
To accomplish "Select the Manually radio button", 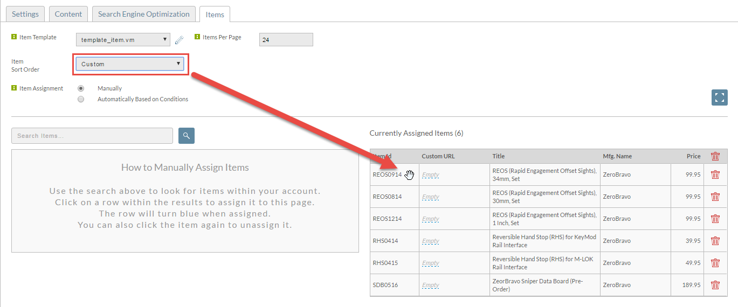I will point(81,88).
